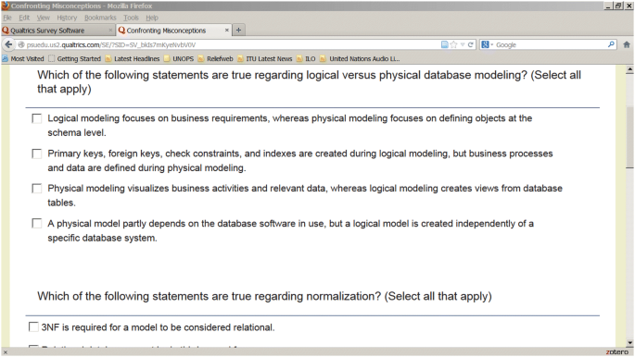This screenshot has height=357, width=635.
Task: Open the History menu
Action: click(x=67, y=18)
